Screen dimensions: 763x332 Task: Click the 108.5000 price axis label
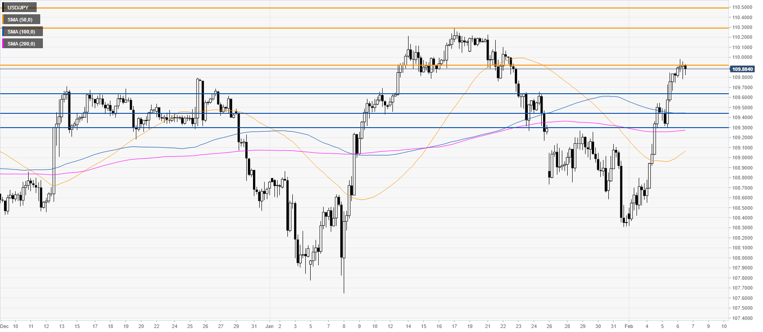742,208
